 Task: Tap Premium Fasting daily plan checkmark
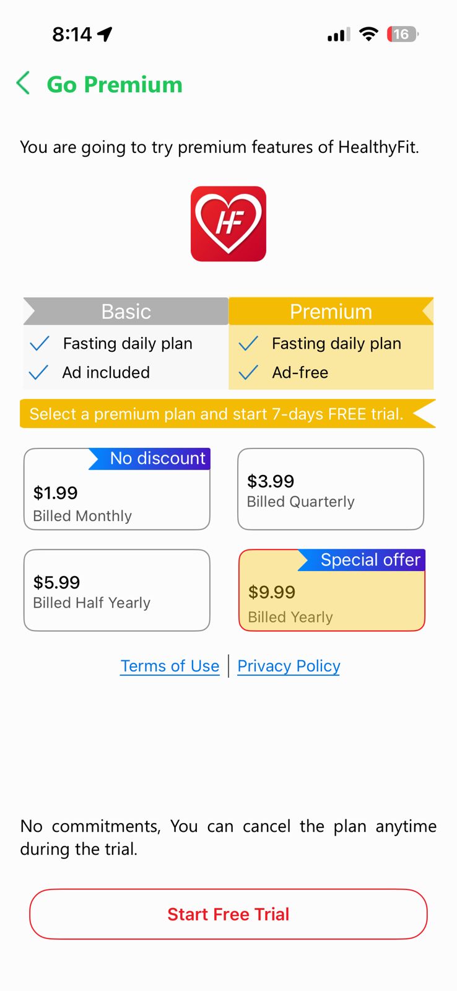[x=248, y=344]
